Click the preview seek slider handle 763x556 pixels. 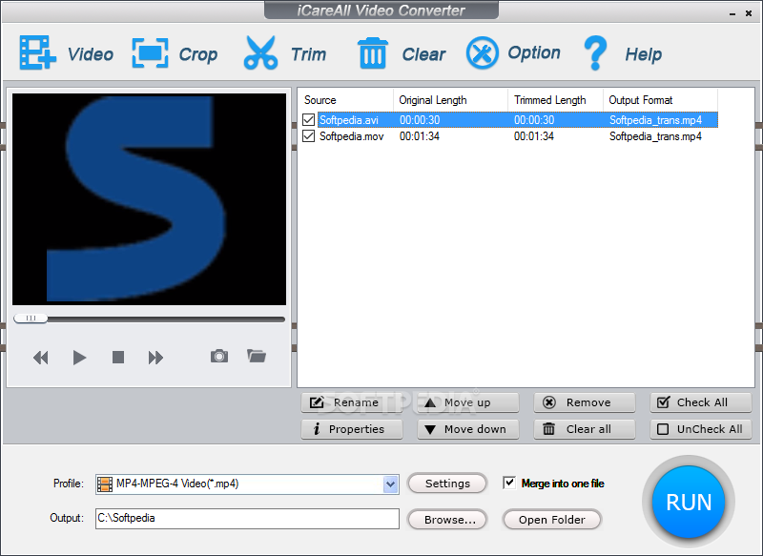click(31, 319)
